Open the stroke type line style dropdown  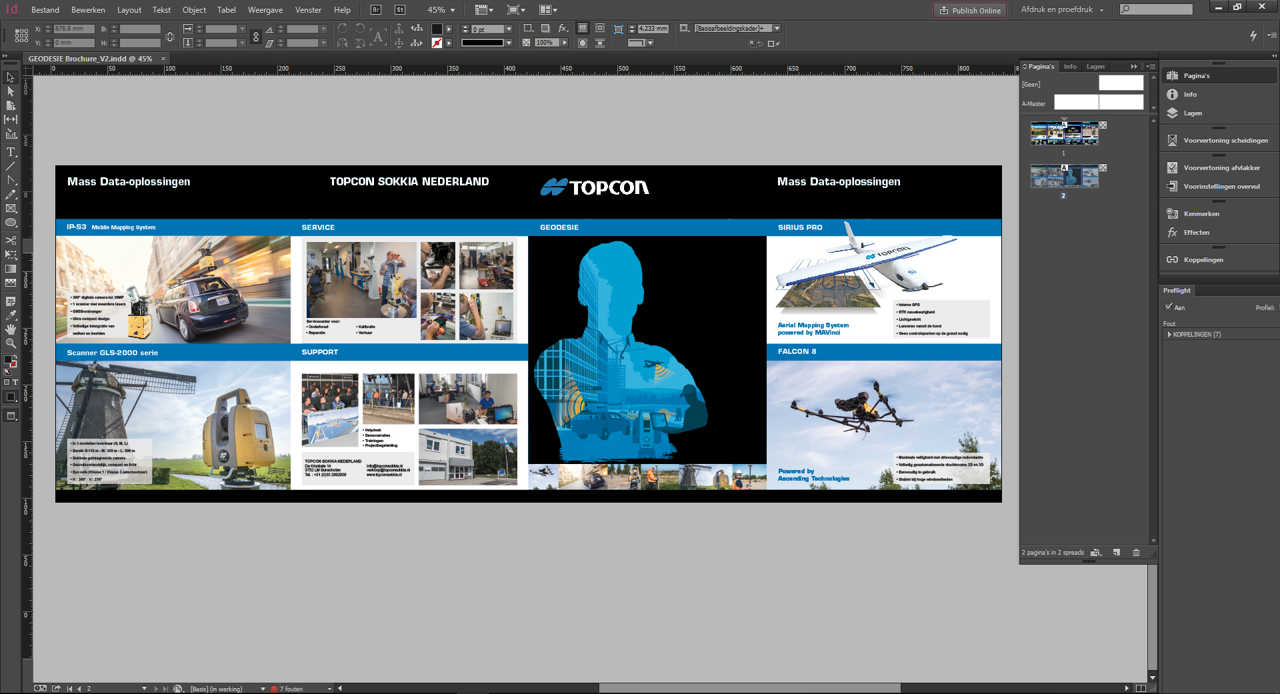tap(509, 43)
